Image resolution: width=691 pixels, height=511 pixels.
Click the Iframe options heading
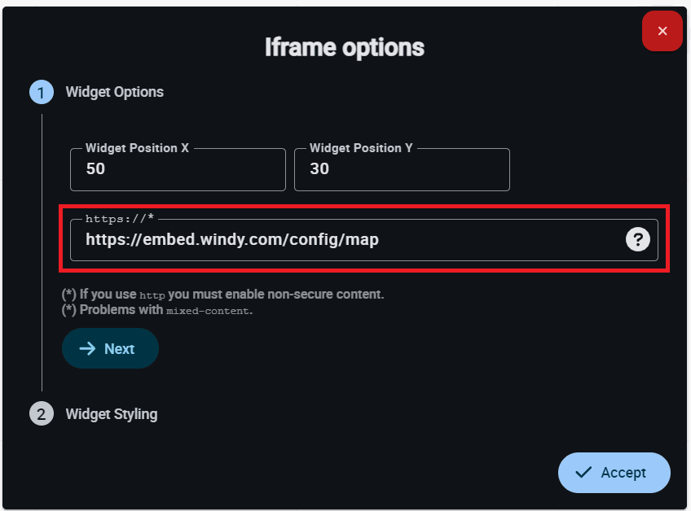pos(345,47)
